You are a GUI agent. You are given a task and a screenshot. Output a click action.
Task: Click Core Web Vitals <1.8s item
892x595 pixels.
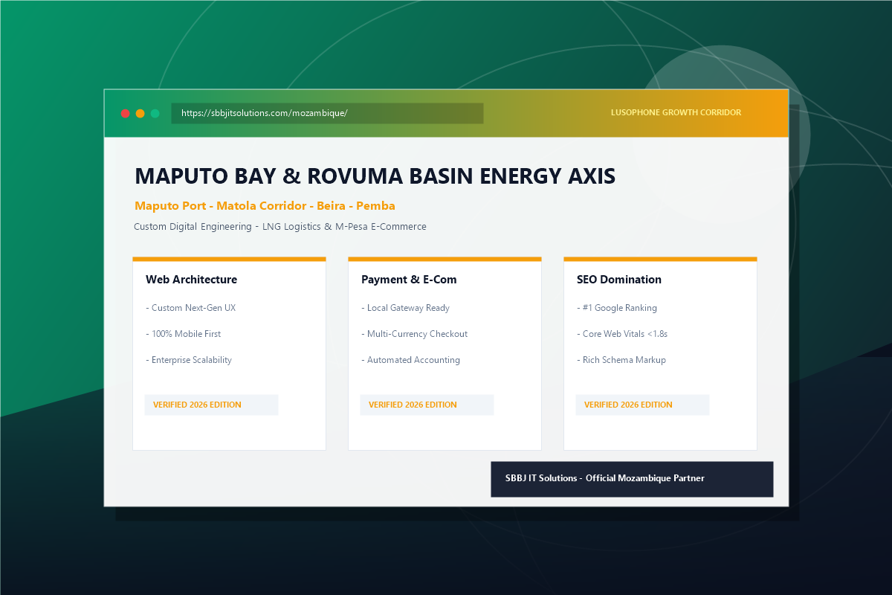pos(622,334)
